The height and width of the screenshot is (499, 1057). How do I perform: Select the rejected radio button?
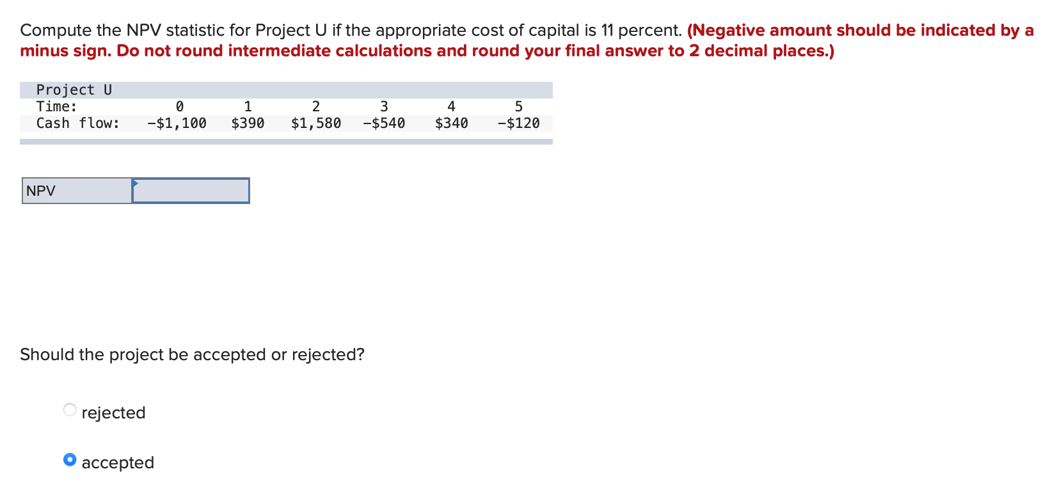point(70,409)
